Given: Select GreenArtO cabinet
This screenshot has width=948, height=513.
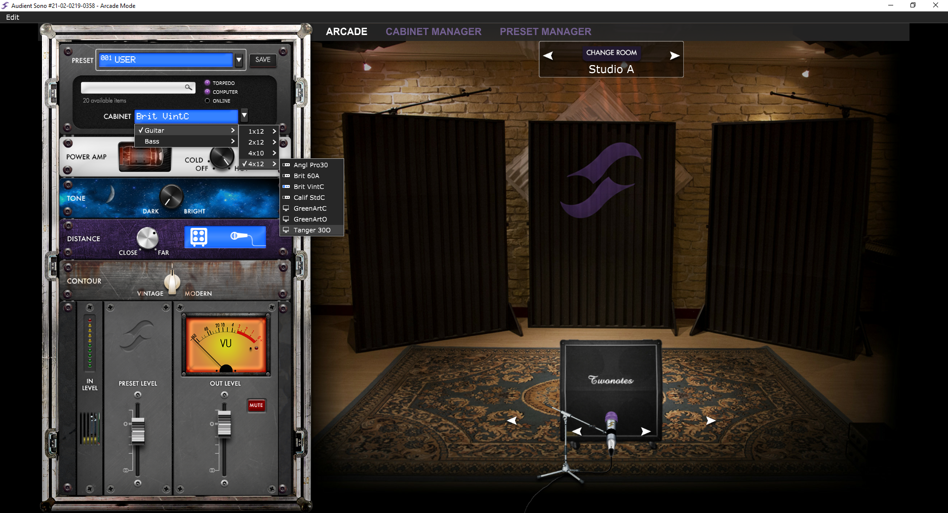Looking at the screenshot, I should click(x=312, y=219).
